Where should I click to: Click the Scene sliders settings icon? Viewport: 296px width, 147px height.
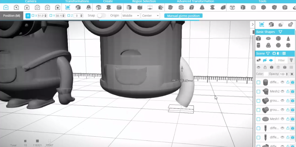(291, 67)
